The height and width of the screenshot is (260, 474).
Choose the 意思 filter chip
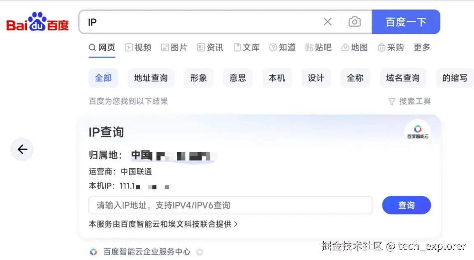[x=237, y=78]
